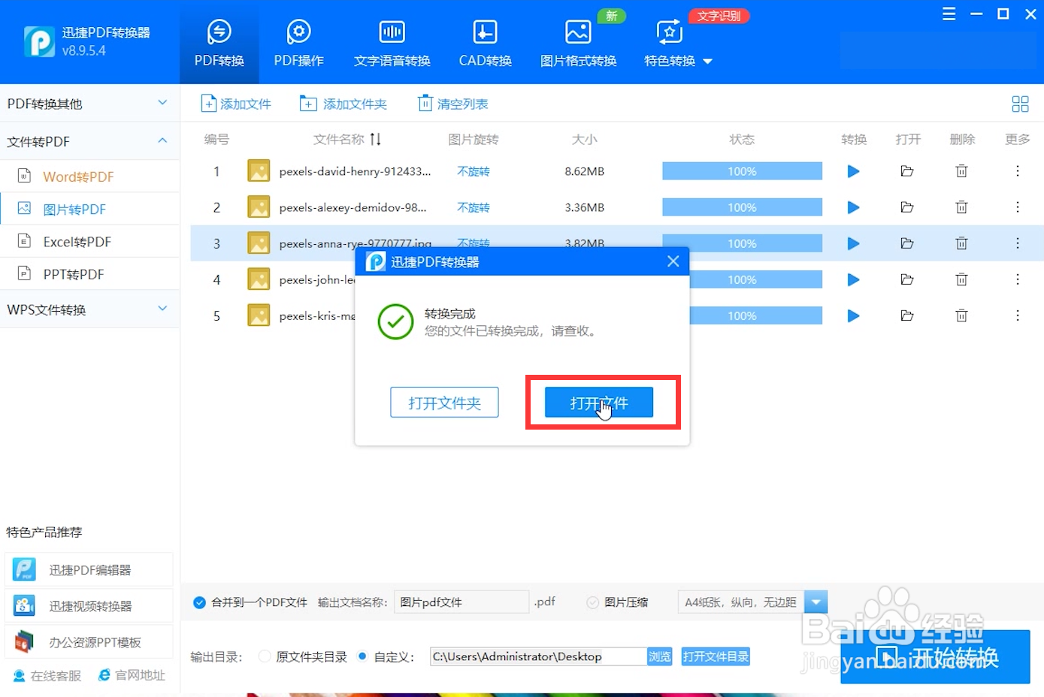Select PPT转PDF in sidebar
Screen dimensions: 1044x697
(89, 274)
